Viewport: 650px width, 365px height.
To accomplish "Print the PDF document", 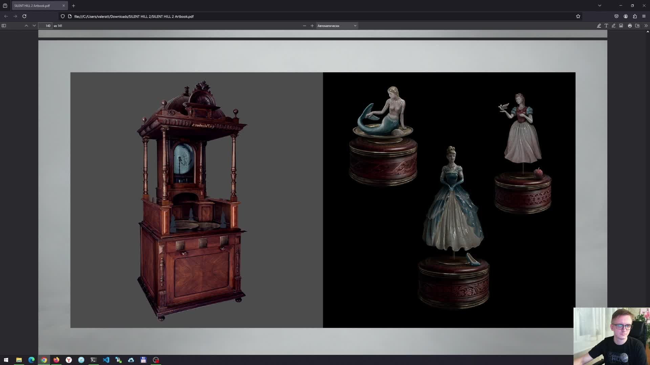I will click(630, 26).
